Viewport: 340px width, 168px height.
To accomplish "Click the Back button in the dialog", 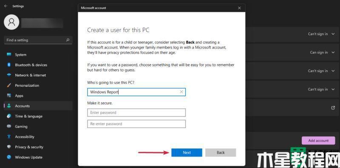I will coord(221,153).
